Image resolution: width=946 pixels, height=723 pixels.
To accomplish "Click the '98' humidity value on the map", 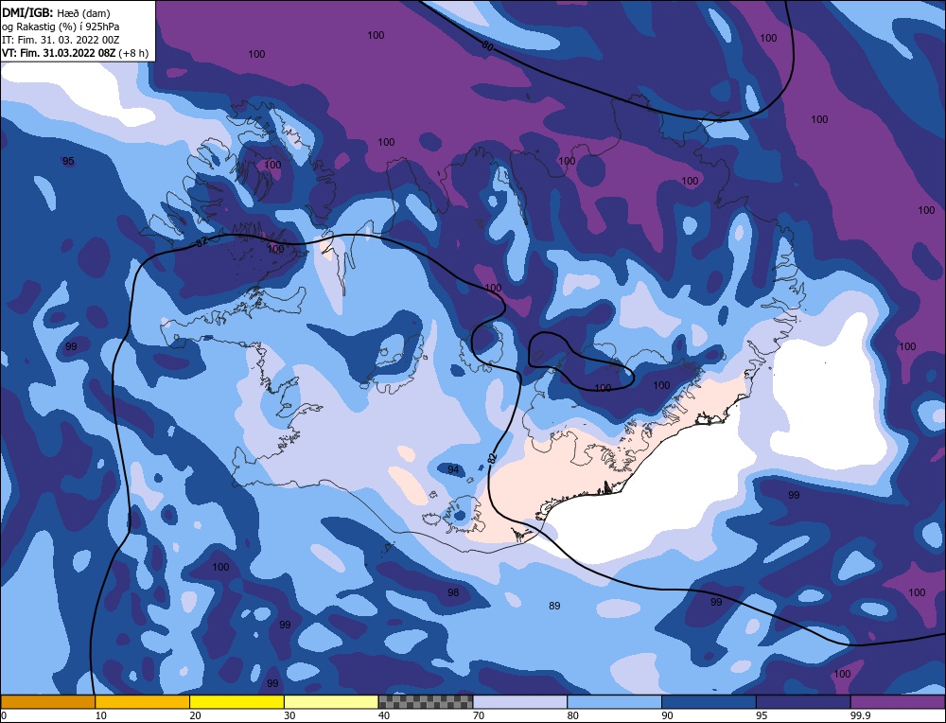I will pos(453,592).
